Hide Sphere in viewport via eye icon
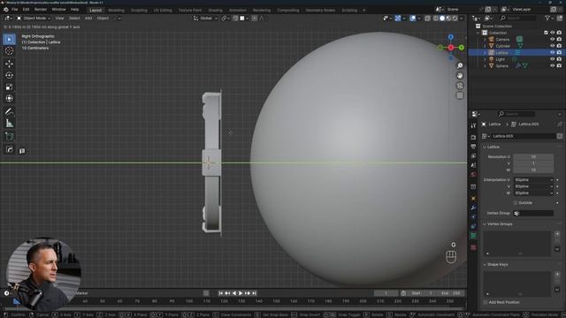The image size is (566, 318). pyautogui.click(x=552, y=66)
